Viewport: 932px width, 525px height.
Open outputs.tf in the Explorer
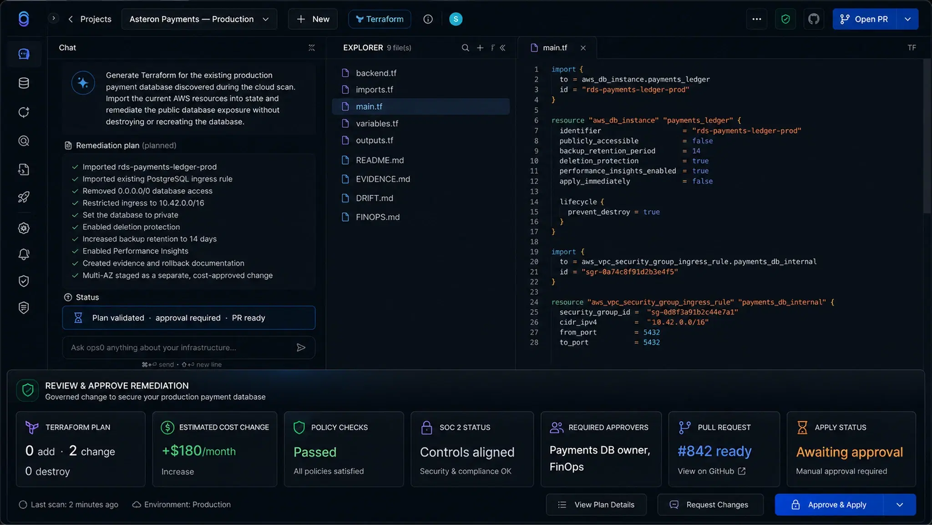421,140
